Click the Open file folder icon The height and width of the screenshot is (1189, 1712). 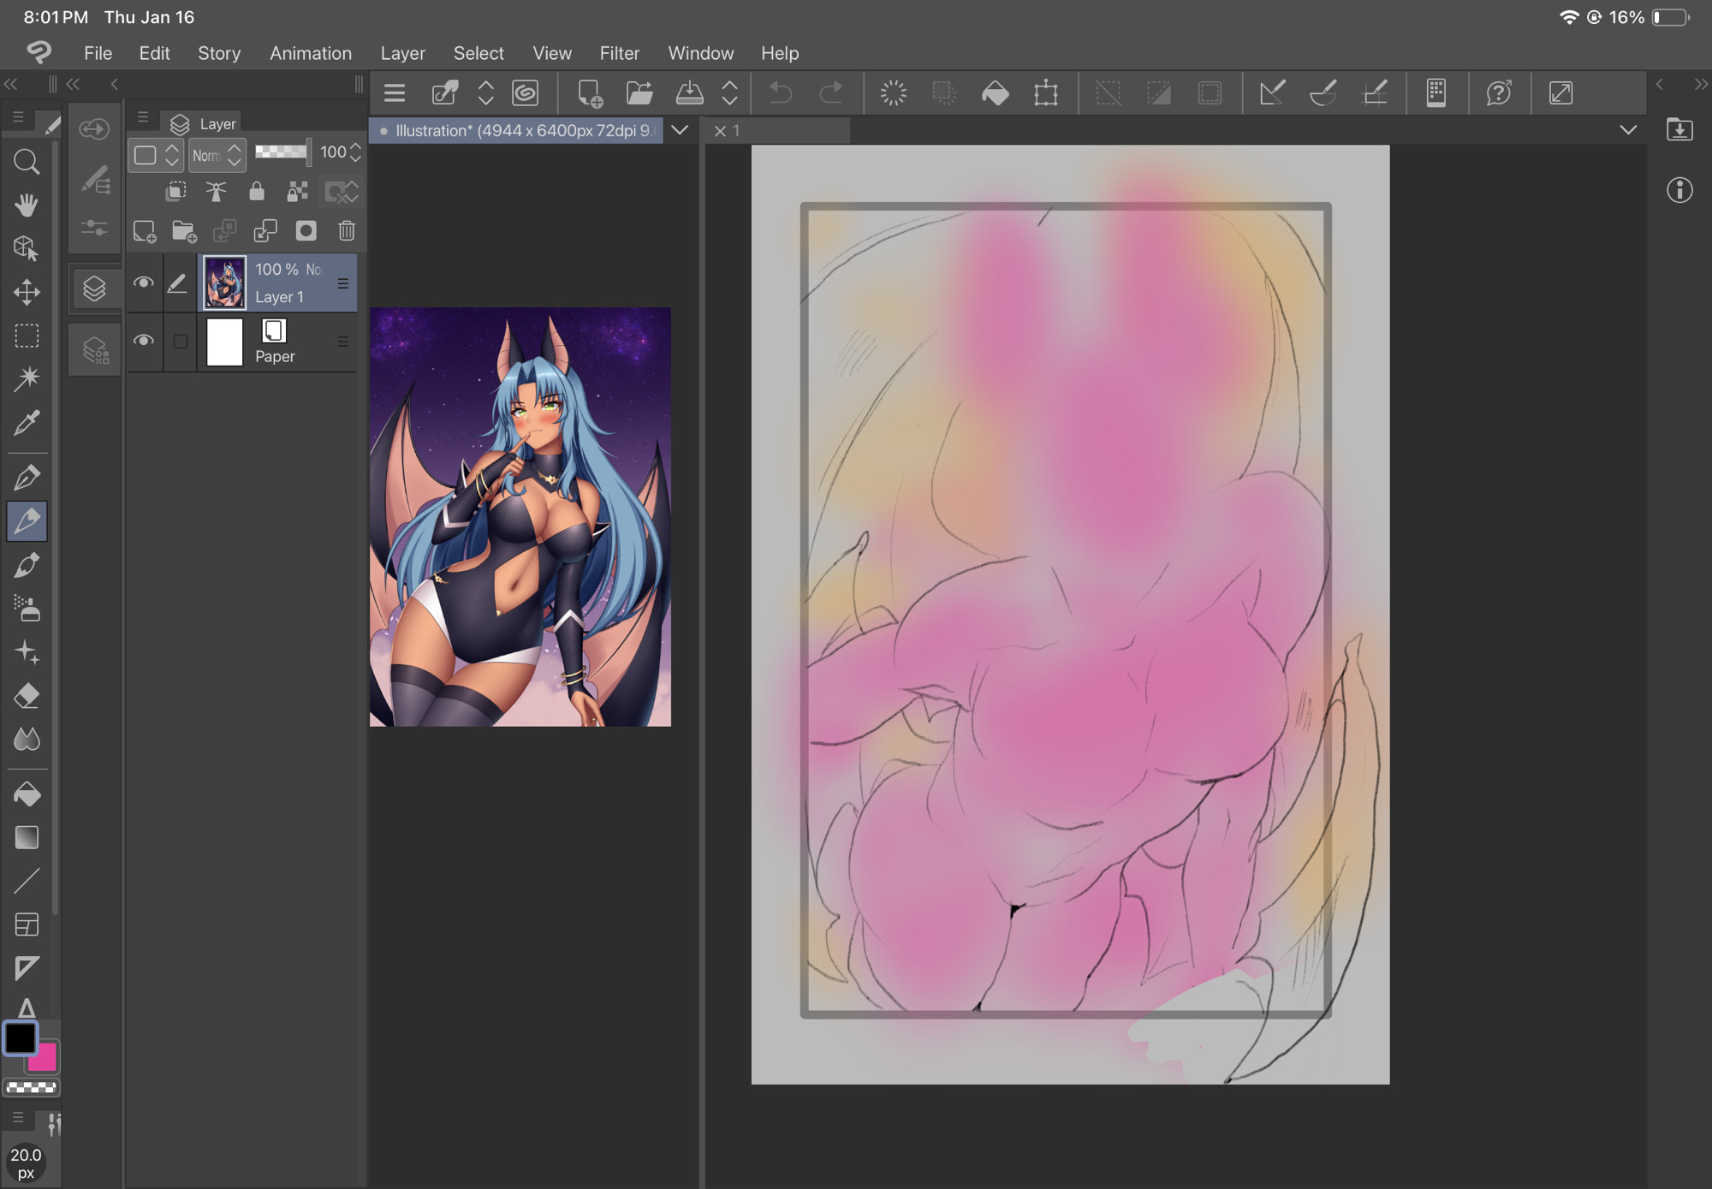tap(639, 92)
